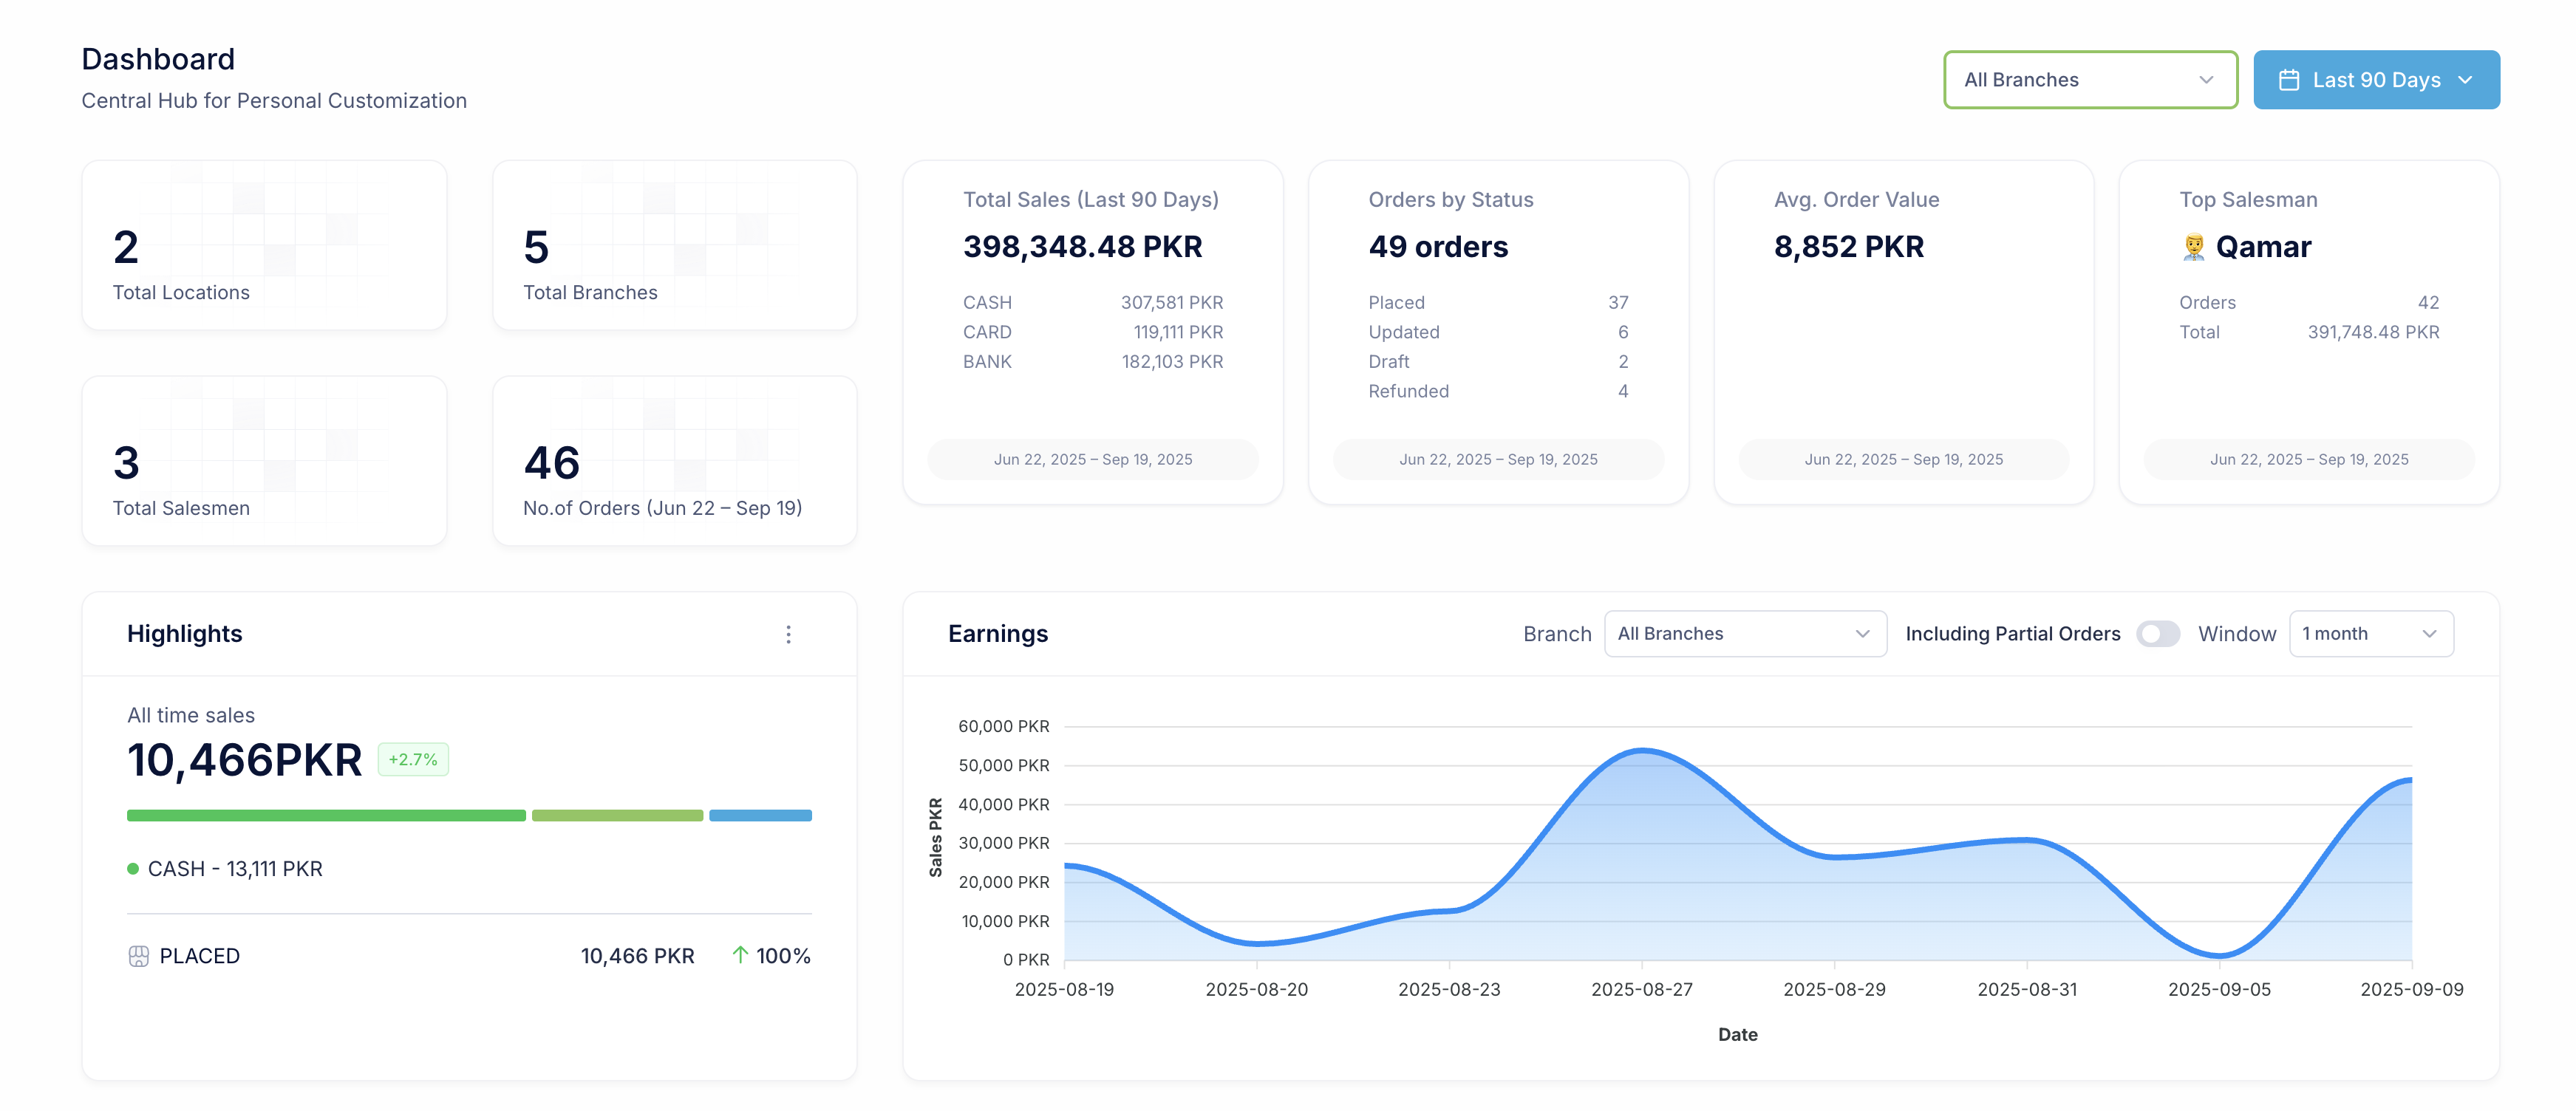Click the No.of Orders card showing 46
Image resolution: width=2576 pixels, height=1111 pixels.
(674, 460)
